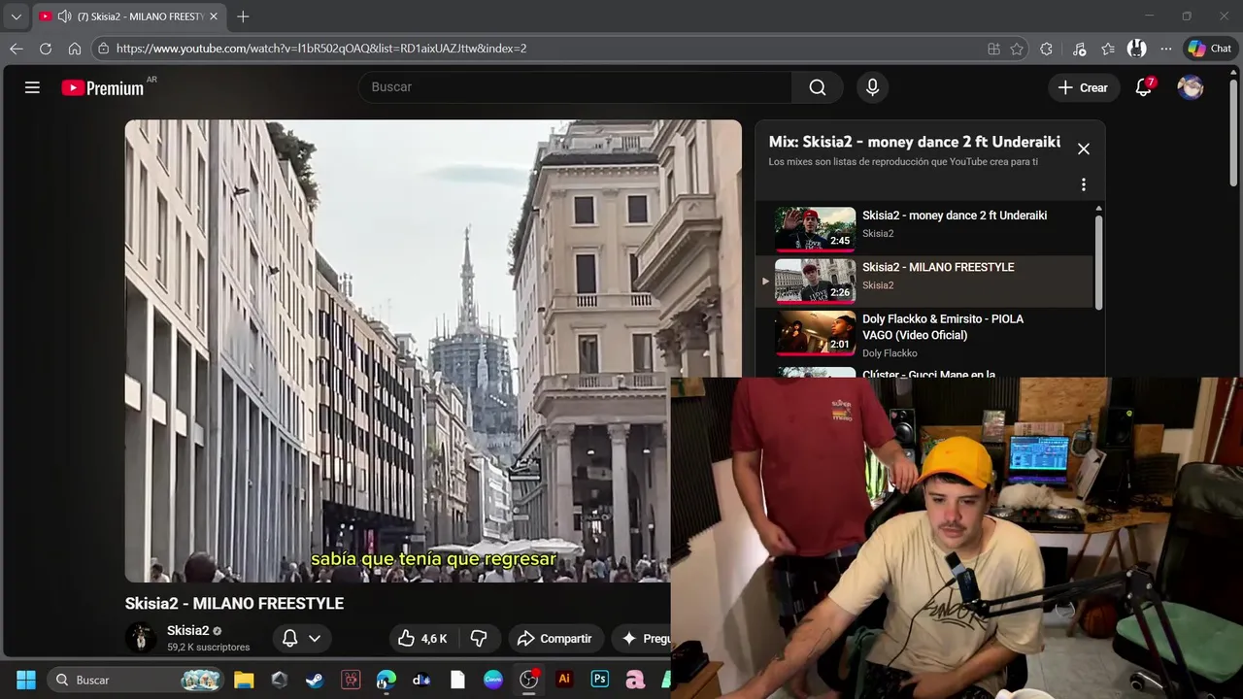This screenshot has width=1243, height=699.
Task: Click the Mix title 'Skisia2 - money dance 2 ft Underaiki'
Action: [915, 142]
